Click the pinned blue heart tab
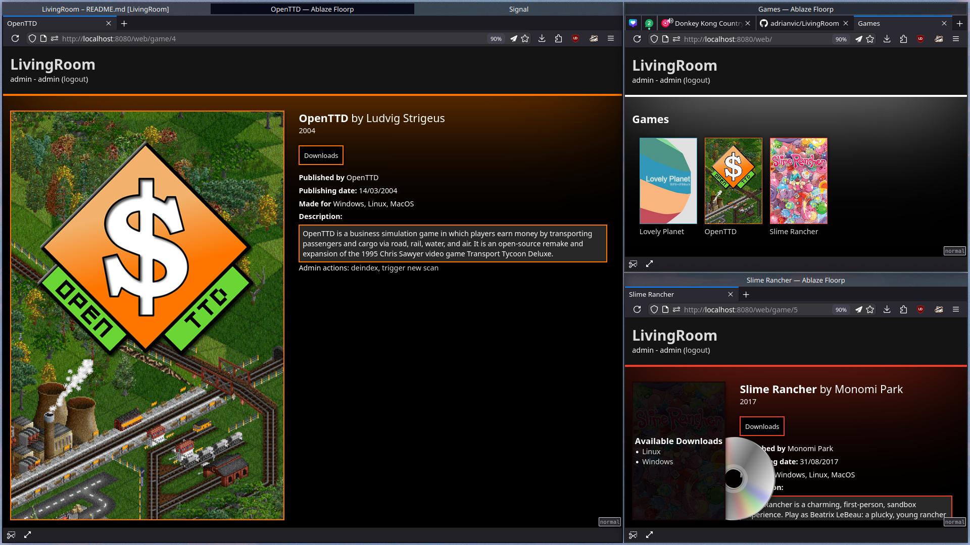970x545 pixels. (x=633, y=23)
